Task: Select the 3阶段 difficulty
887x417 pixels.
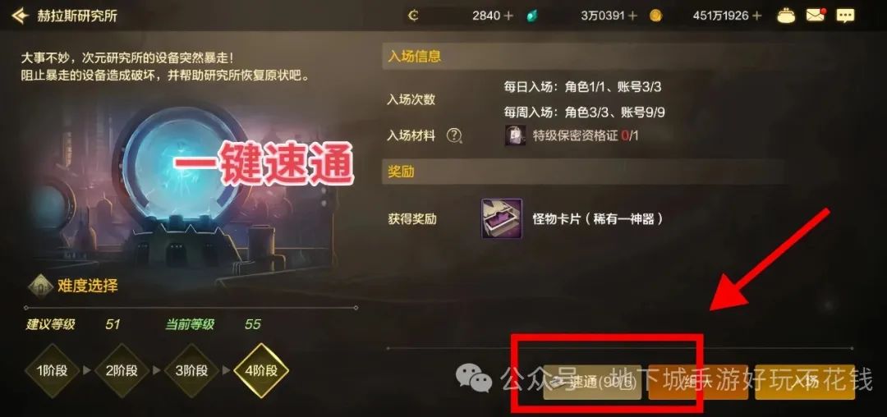Action: pos(191,371)
